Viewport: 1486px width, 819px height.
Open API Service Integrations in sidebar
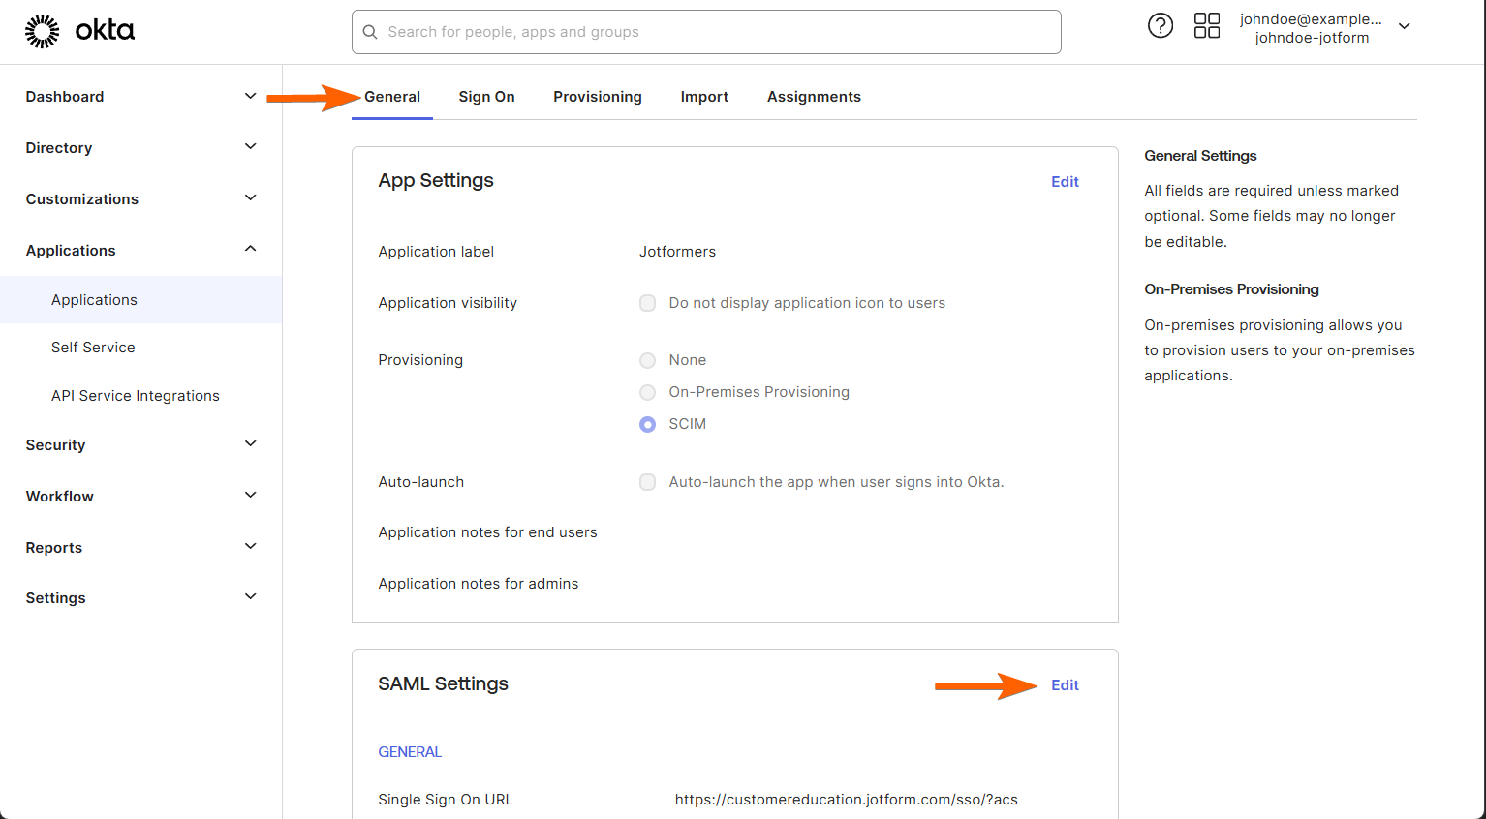135,396
